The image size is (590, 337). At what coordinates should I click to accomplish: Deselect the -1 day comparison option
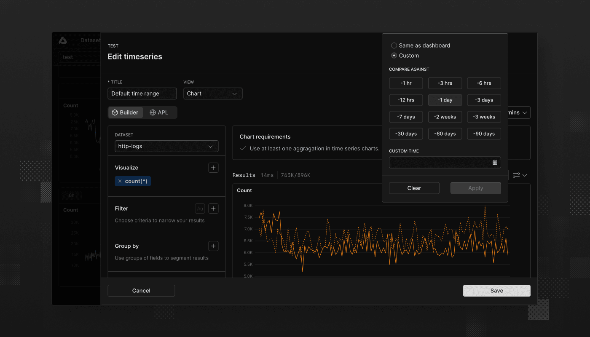coord(445,100)
